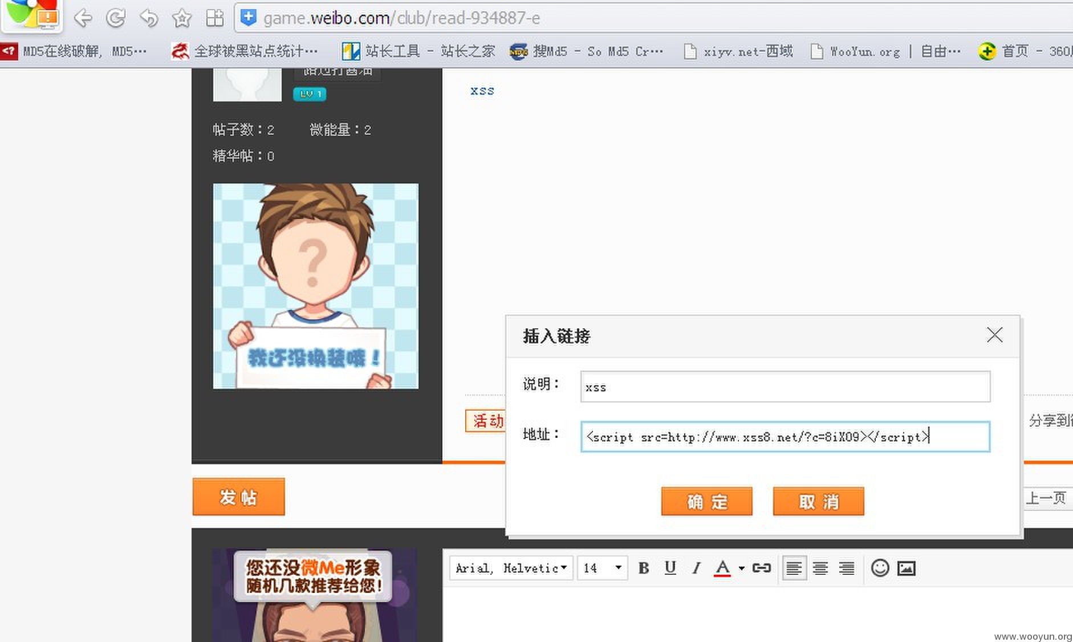Click the font color A icon
Image resolution: width=1073 pixels, height=642 pixels.
tap(722, 568)
